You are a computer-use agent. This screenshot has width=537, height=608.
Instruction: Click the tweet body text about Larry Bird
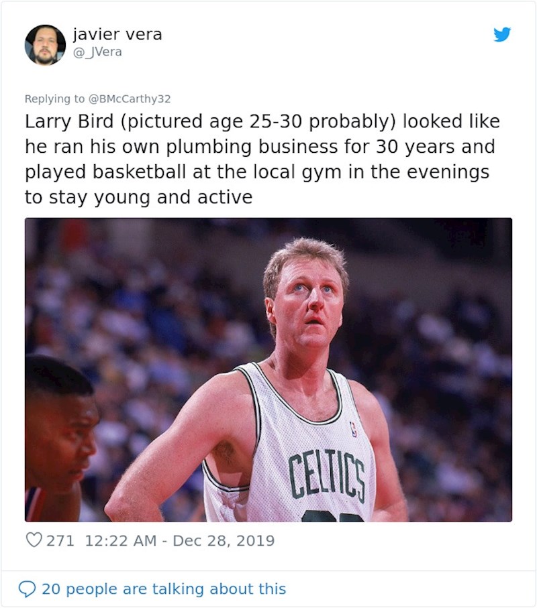pos(262,159)
